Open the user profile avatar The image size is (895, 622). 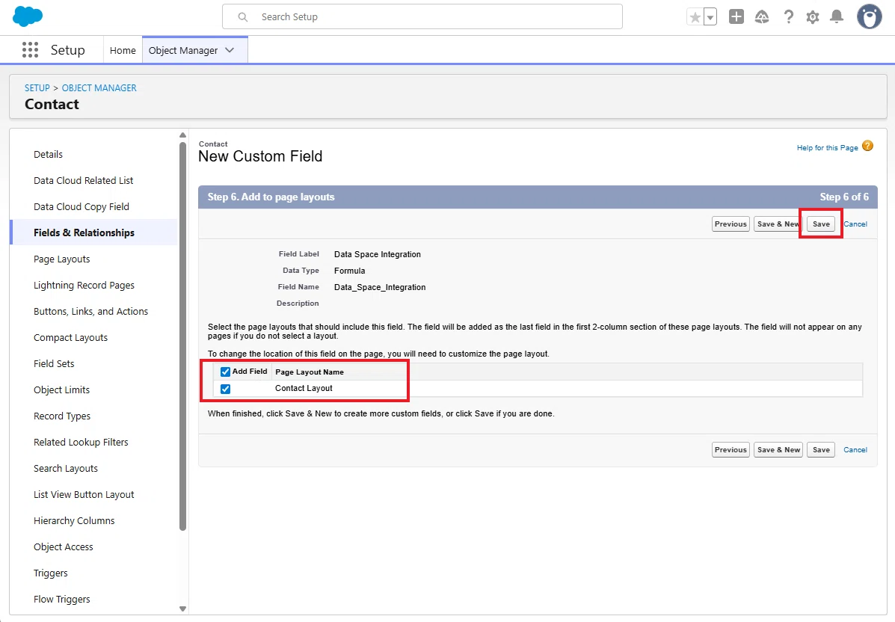[x=870, y=16]
